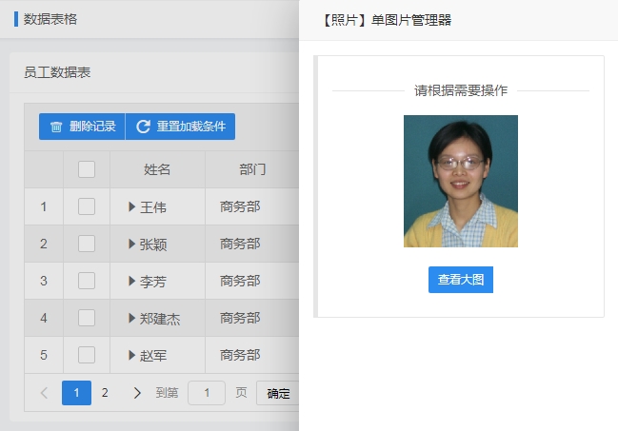Click the 删除记录 button label

point(92,127)
